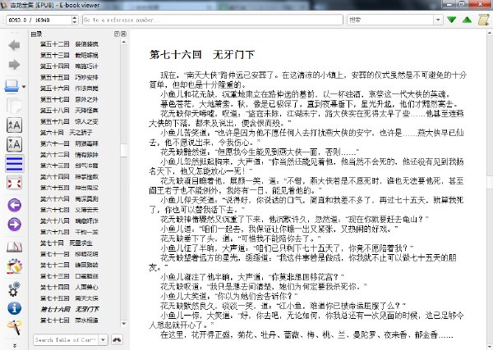Select chapter 第六十四回 in the contents list

click(69, 177)
